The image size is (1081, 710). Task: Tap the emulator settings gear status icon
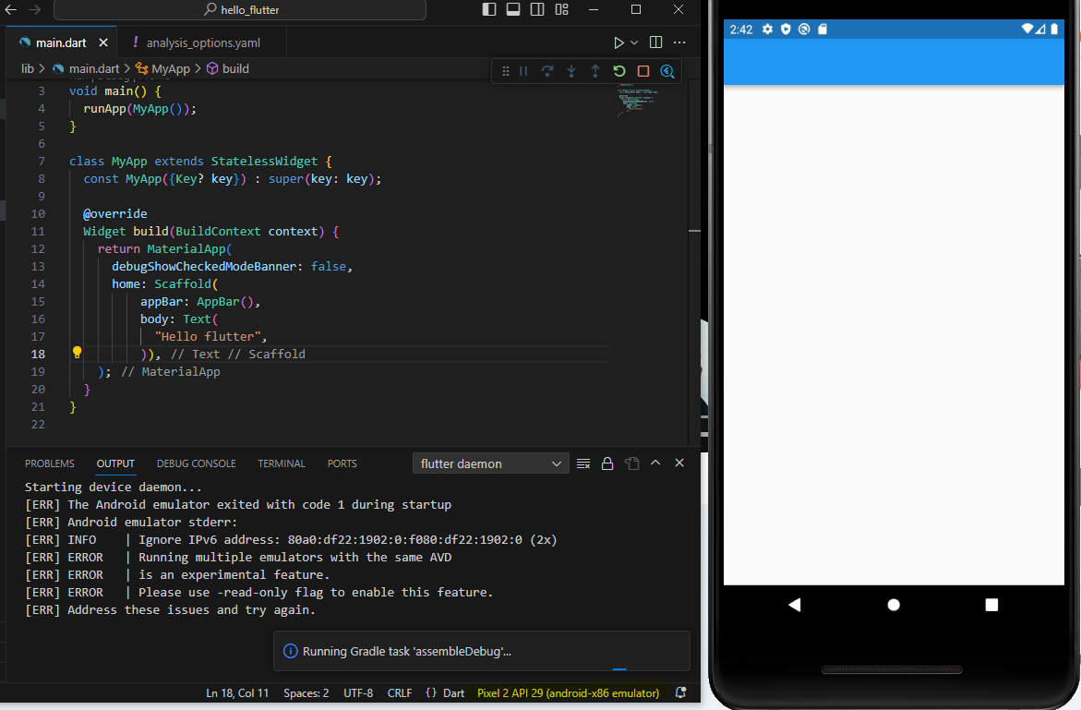click(x=767, y=29)
